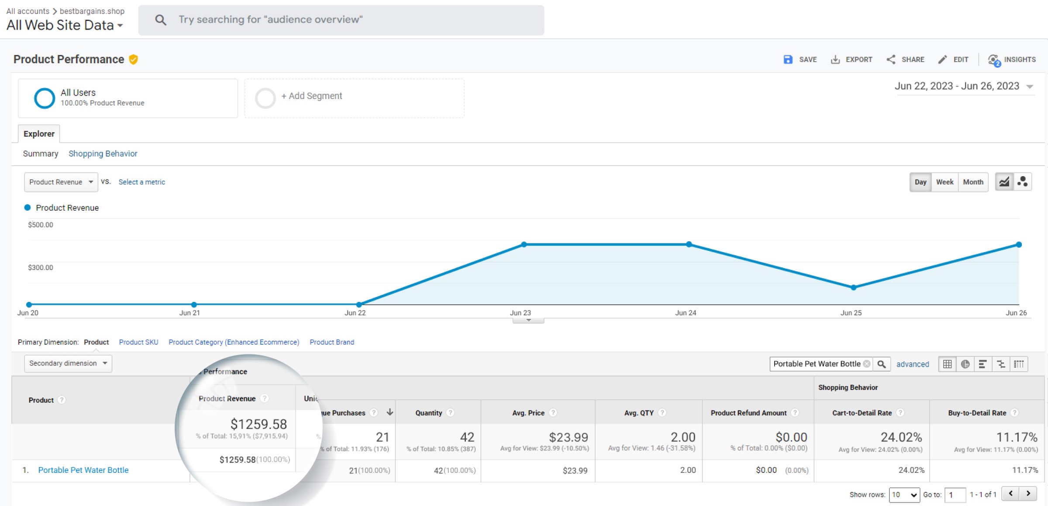Click the Save disk icon

788,60
